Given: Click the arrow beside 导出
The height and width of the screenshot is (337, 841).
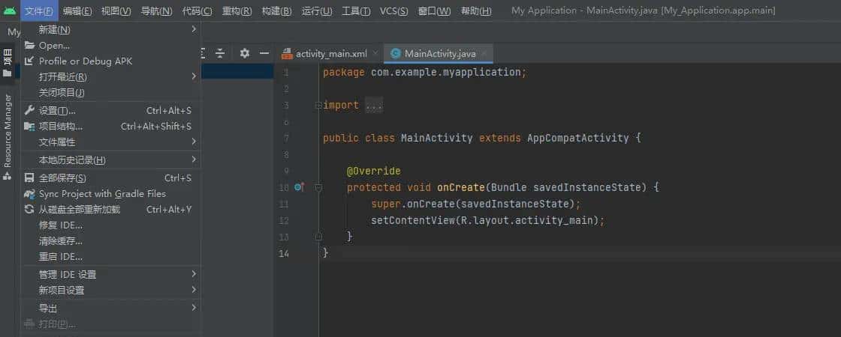Looking at the screenshot, I should coord(194,308).
